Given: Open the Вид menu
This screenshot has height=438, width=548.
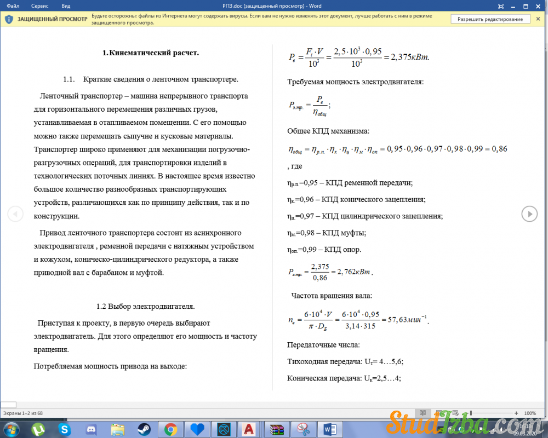Looking at the screenshot, I should point(66,6).
